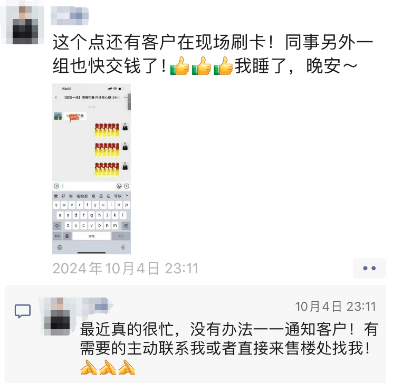
Task: Open the poster's blurred nickname
Action: click(x=70, y=16)
